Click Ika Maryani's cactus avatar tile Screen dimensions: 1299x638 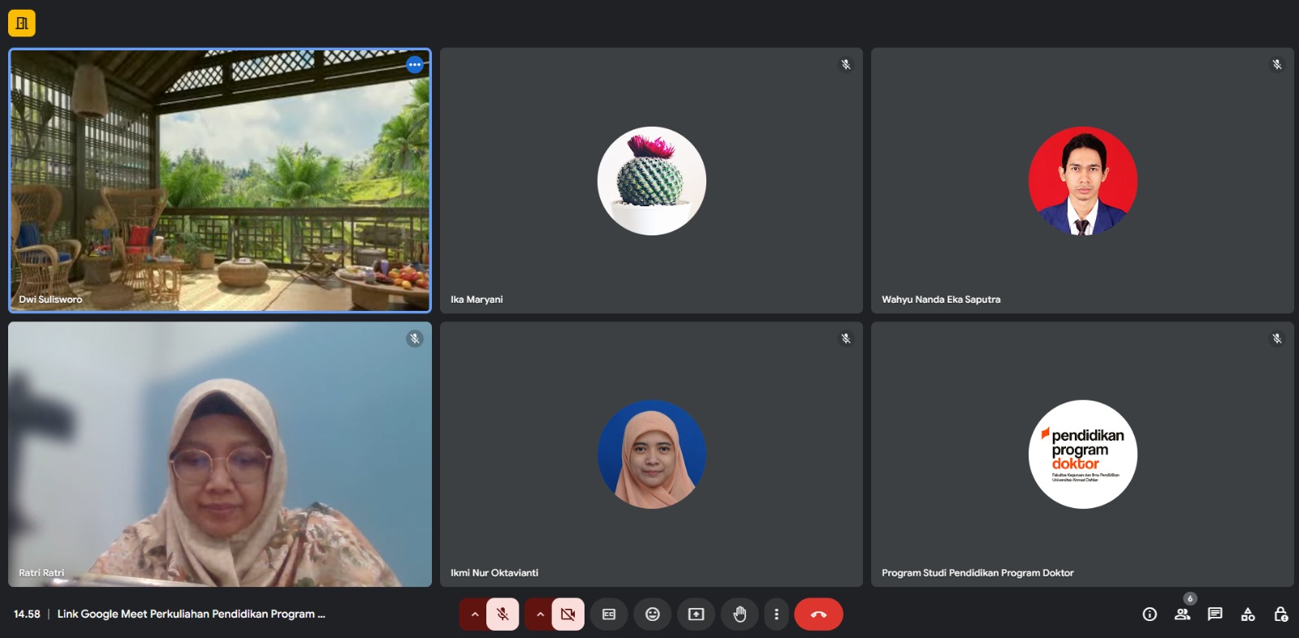pos(651,181)
